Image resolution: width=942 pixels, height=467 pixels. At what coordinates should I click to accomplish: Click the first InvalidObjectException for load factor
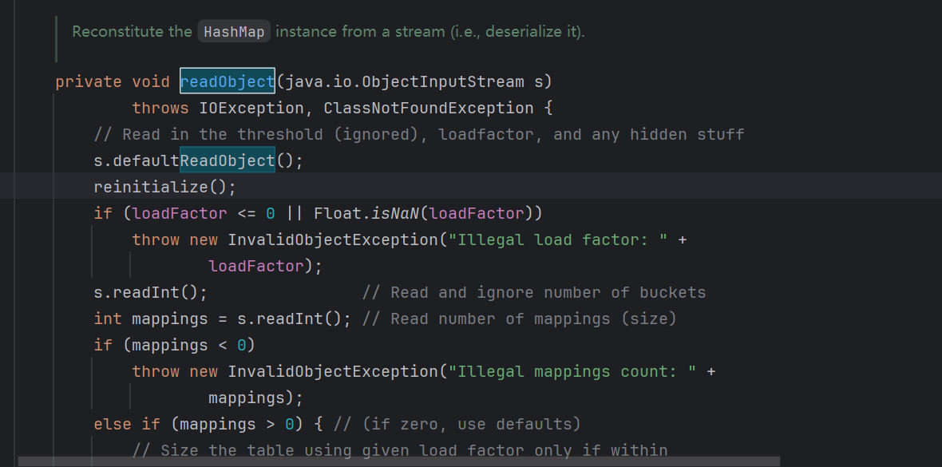coord(333,239)
